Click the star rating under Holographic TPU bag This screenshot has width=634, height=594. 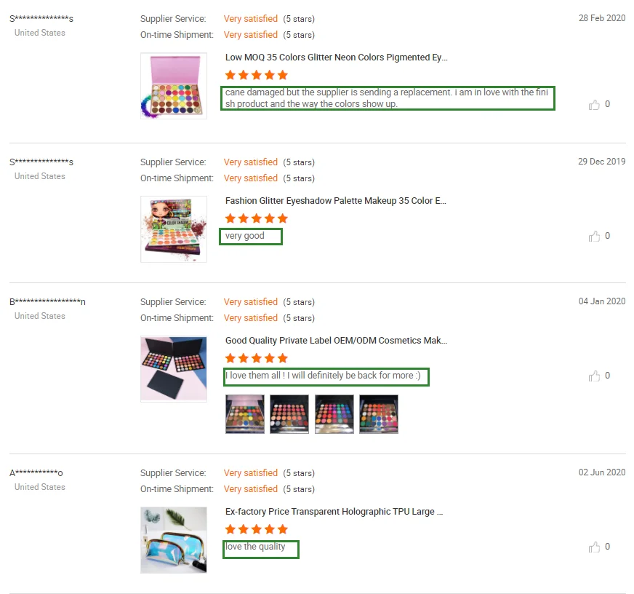click(x=257, y=529)
